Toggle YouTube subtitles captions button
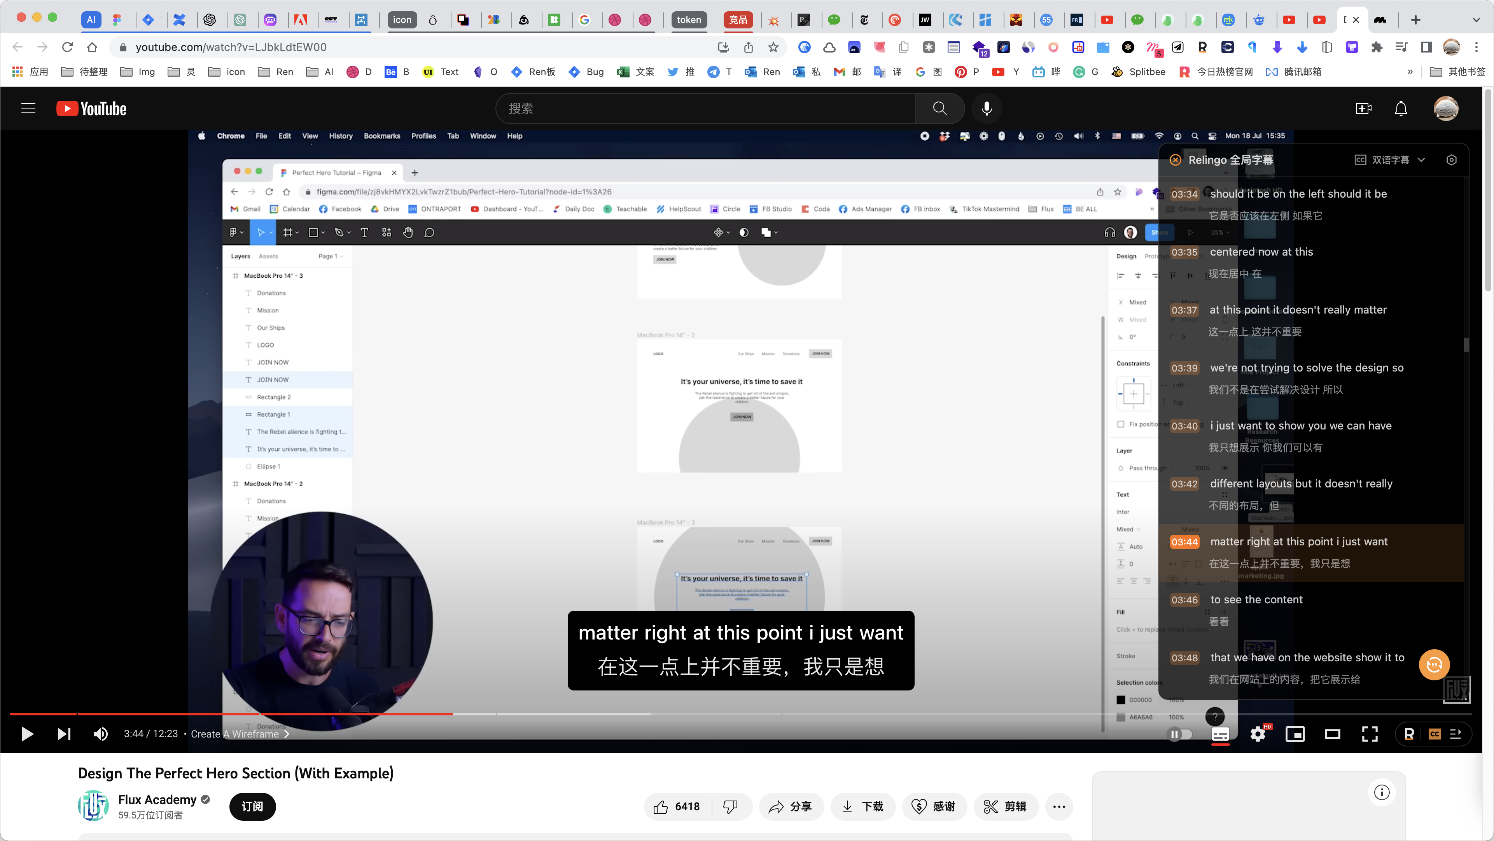The image size is (1494, 841). coord(1220,734)
